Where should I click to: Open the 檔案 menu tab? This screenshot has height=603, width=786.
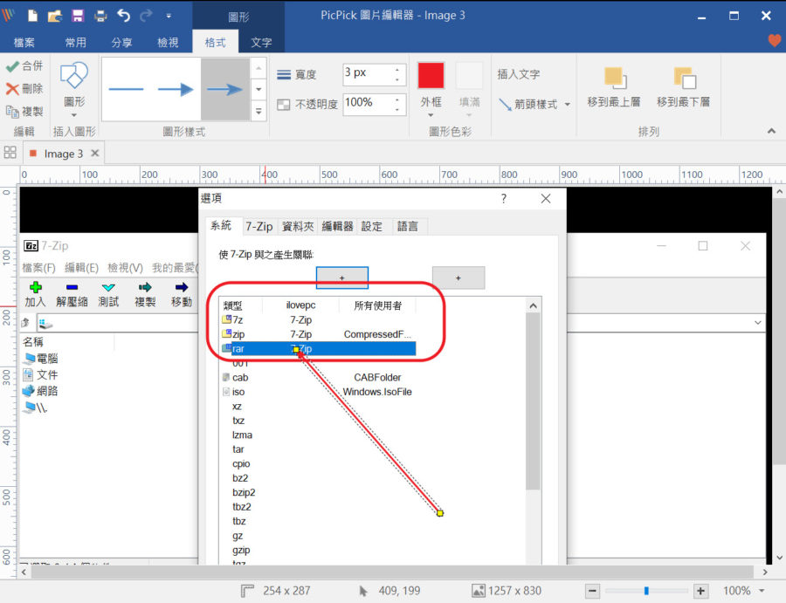pyautogui.click(x=24, y=43)
